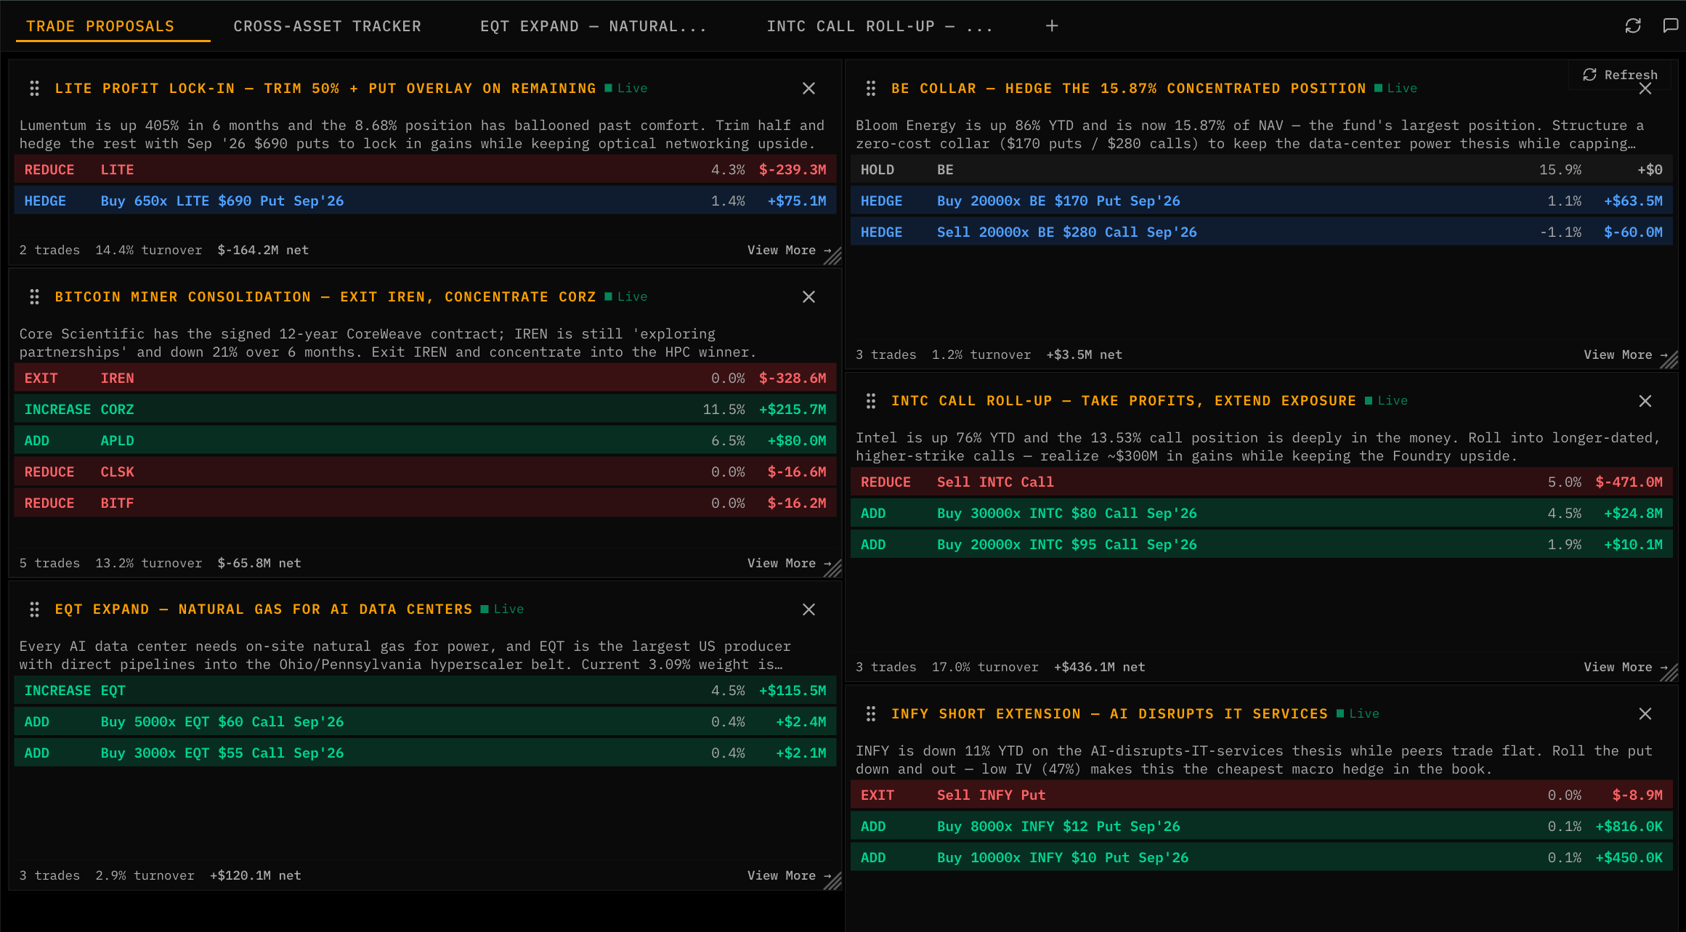Select the drag handle on EQT EXPAND card
This screenshot has height=932, width=1686.
click(34, 609)
